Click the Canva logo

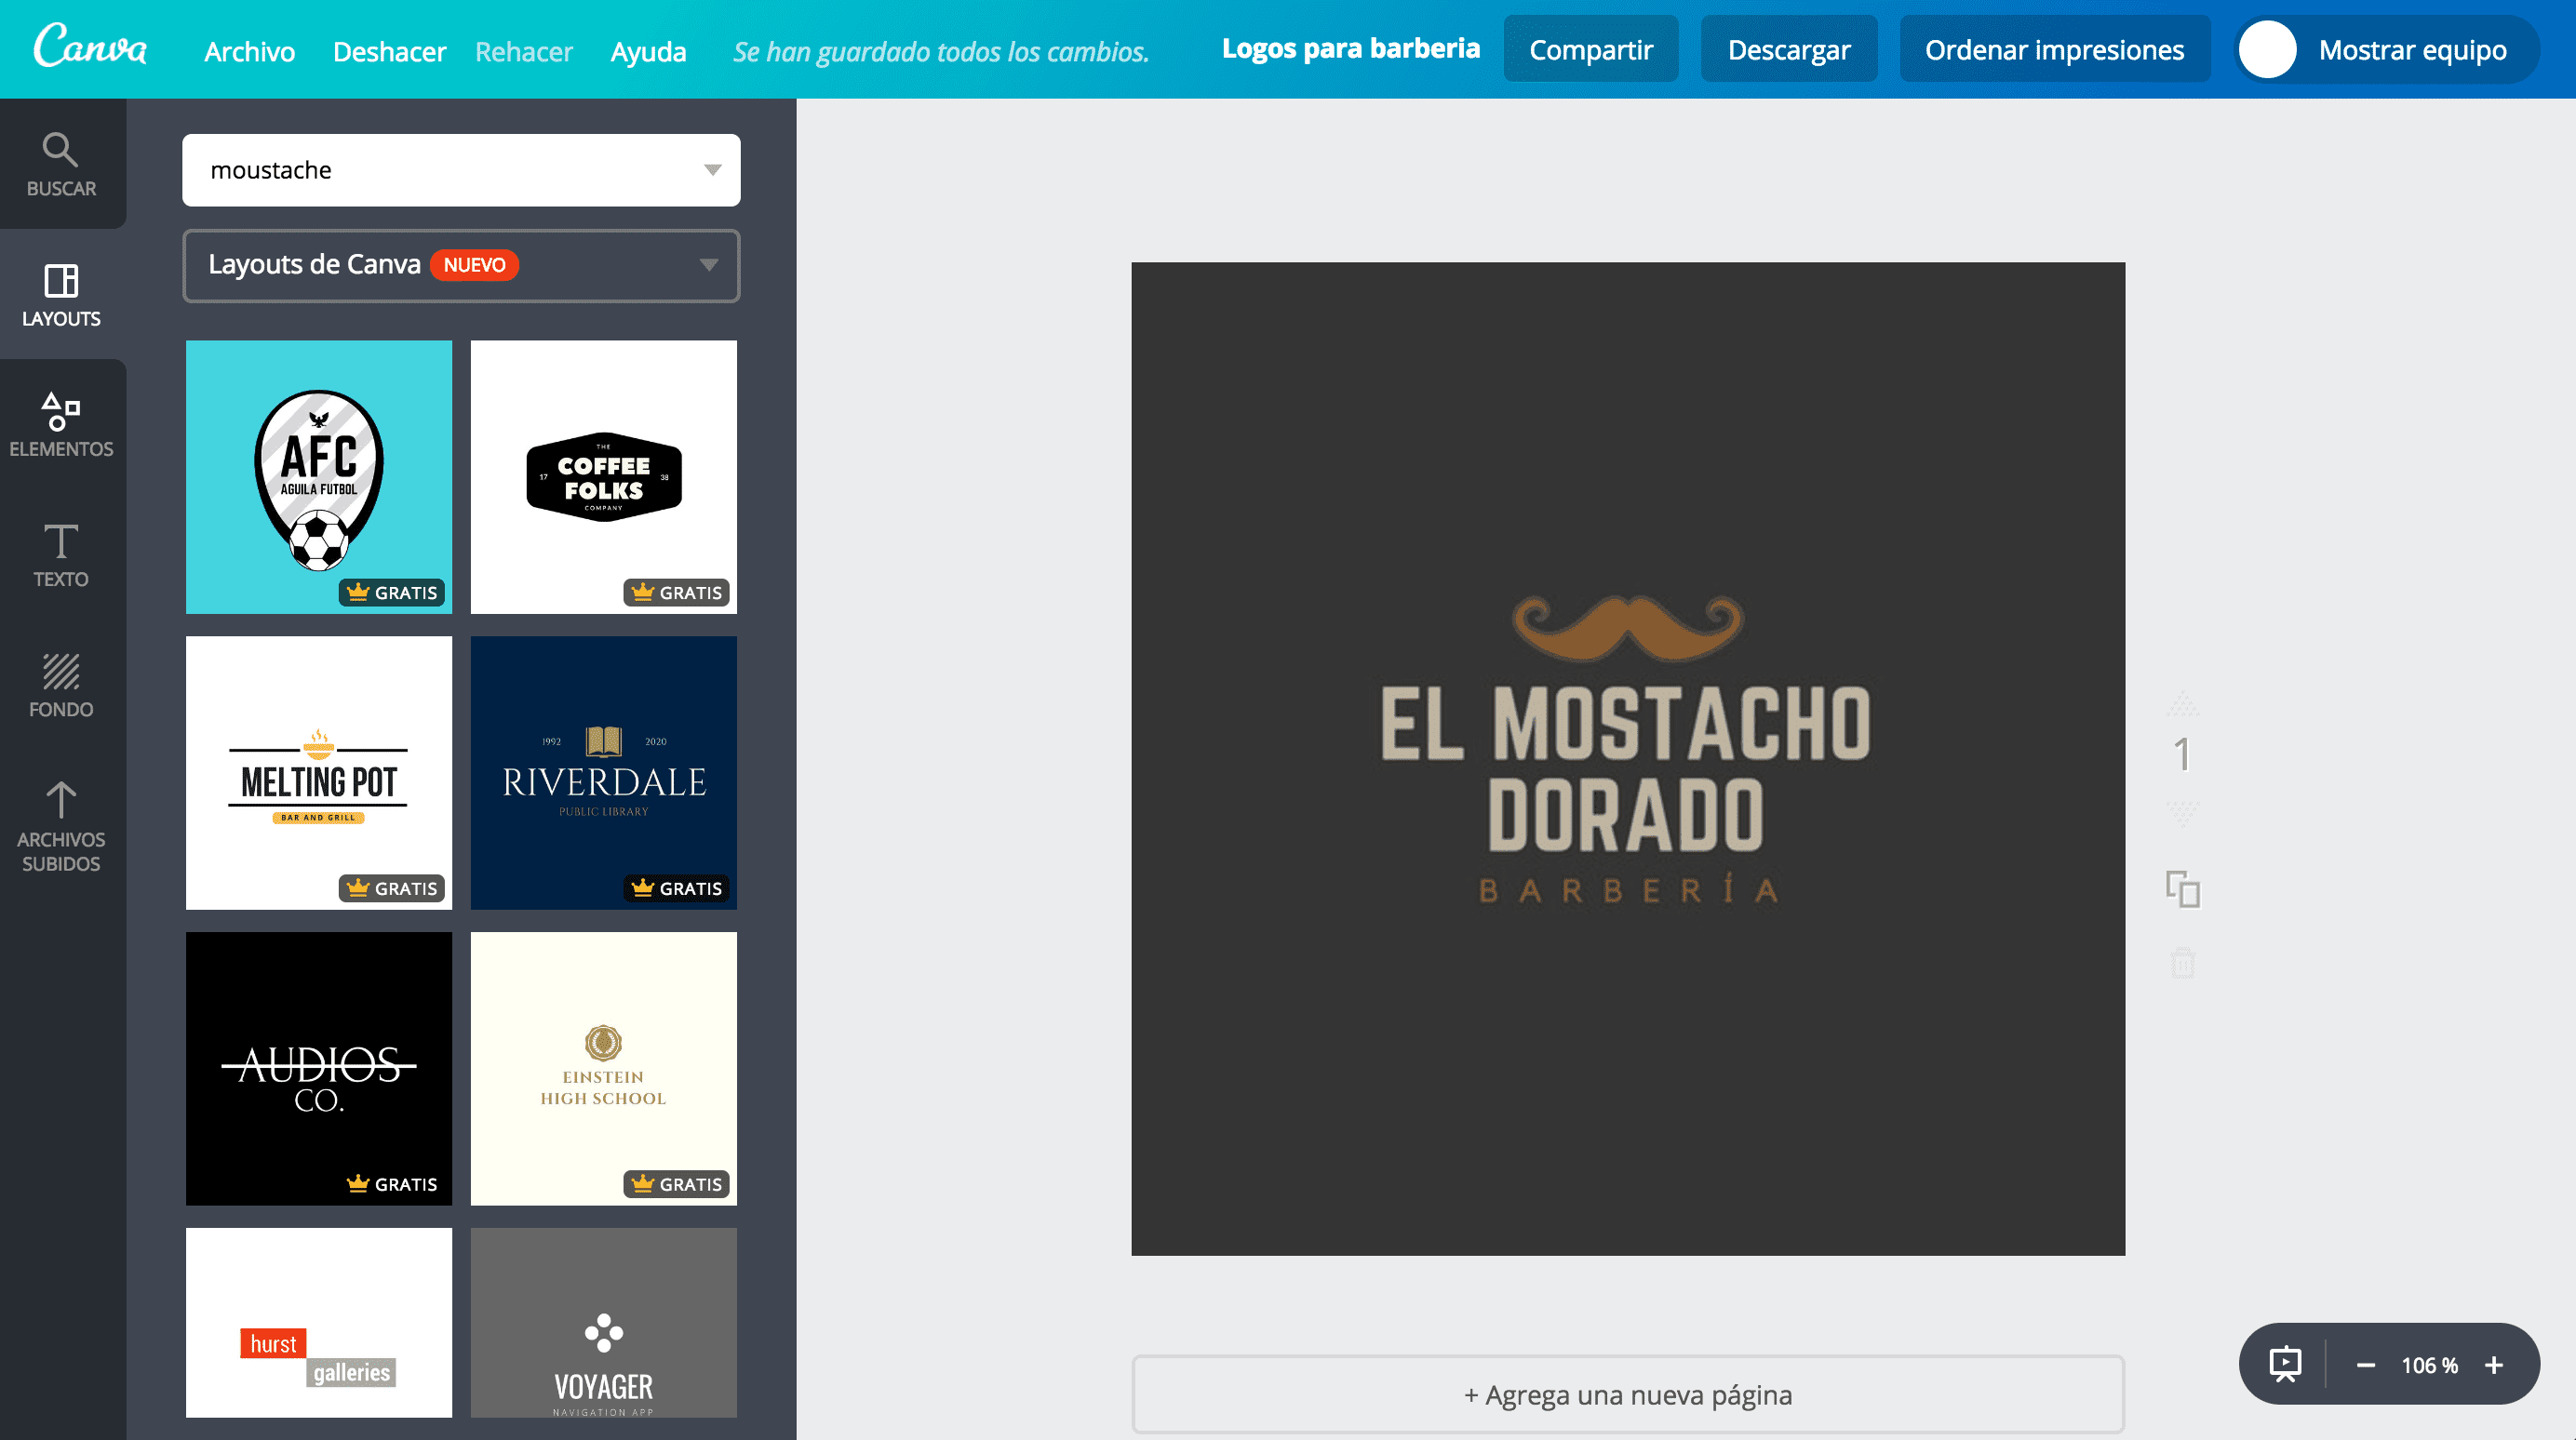pos(90,47)
